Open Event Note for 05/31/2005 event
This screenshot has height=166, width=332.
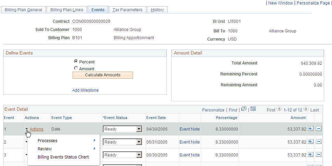click(189, 142)
